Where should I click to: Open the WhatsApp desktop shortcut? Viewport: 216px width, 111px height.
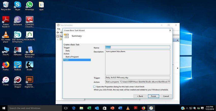29,6
